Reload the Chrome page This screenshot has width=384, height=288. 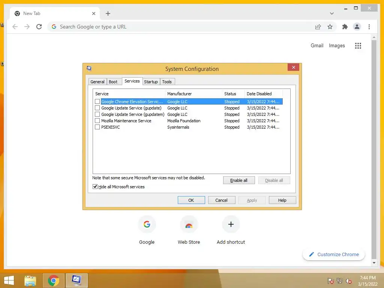pyautogui.click(x=39, y=27)
